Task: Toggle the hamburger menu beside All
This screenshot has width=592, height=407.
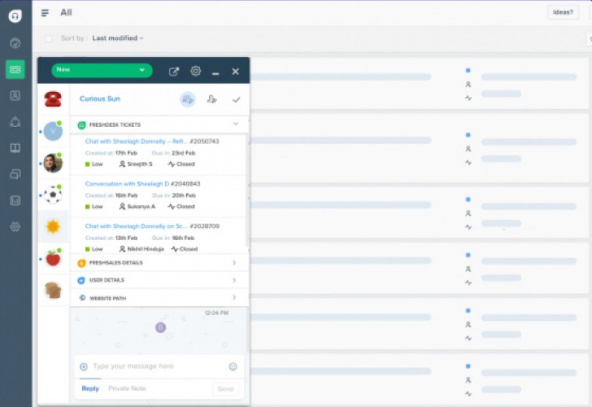Action: click(x=45, y=13)
